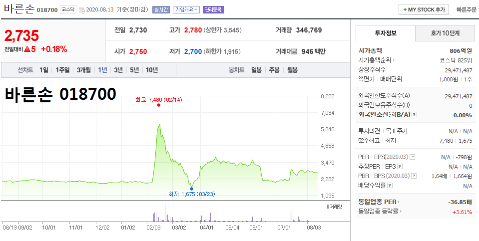479x241 pixels.
Task: Click the 시가총액순위 link
Action: point(375,60)
